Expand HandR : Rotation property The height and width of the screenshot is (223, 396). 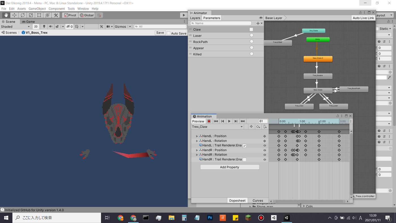(x=197, y=155)
